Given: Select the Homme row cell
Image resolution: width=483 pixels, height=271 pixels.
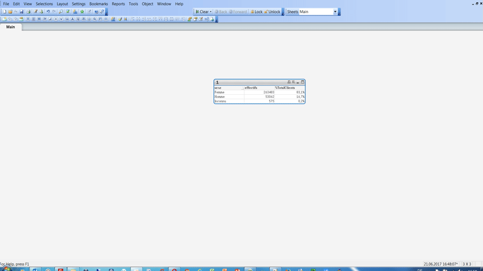Looking at the screenshot, I should [229, 97].
